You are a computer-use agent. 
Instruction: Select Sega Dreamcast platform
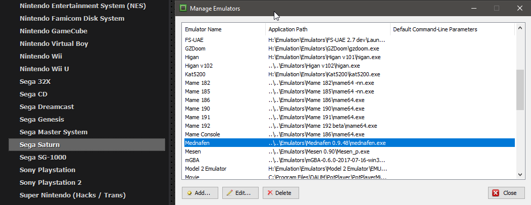point(46,107)
